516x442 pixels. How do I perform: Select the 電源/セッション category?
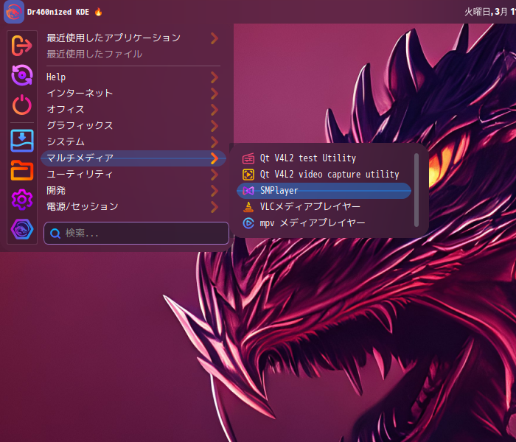tap(133, 207)
